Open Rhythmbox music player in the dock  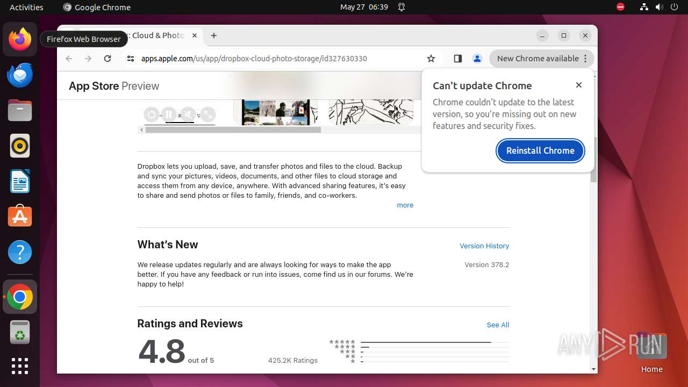(x=20, y=146)
